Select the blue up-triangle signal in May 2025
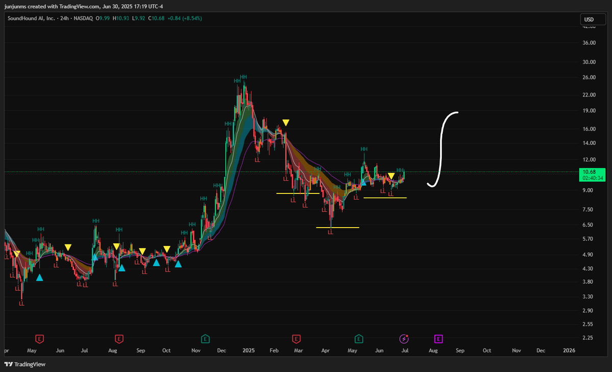Image resolution: width=612 pixels, height=372 pixels. (363, 182)
